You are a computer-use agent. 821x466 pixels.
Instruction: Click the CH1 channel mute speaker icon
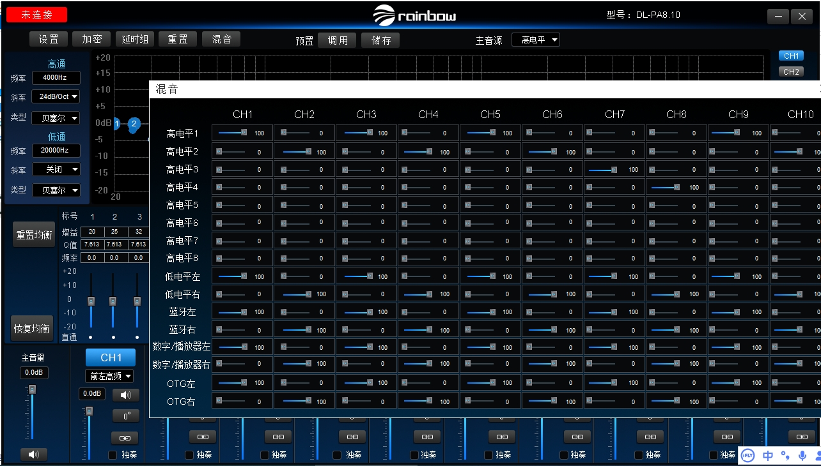(125, 395)
